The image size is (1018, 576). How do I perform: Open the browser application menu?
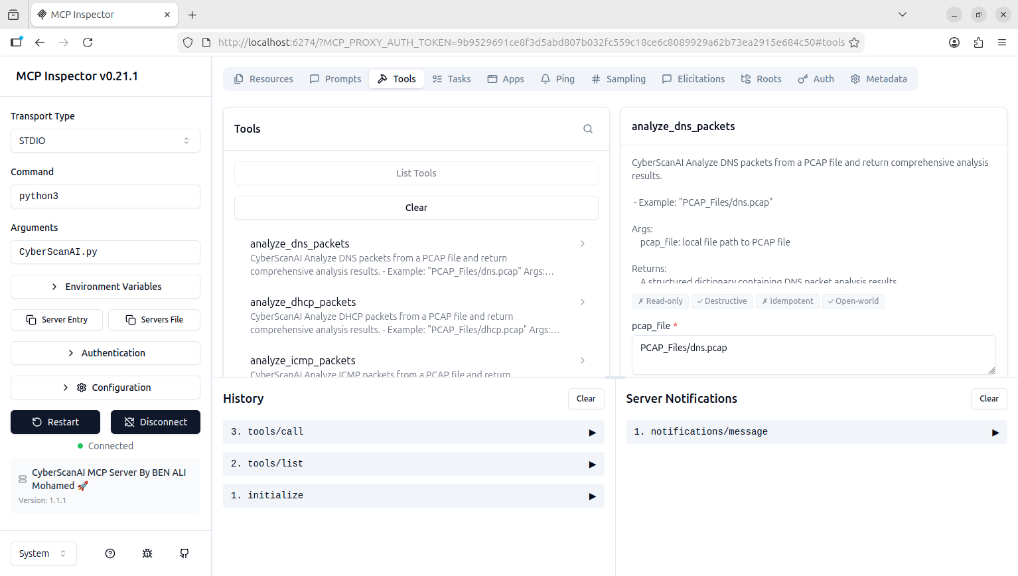click(1002, 42)
